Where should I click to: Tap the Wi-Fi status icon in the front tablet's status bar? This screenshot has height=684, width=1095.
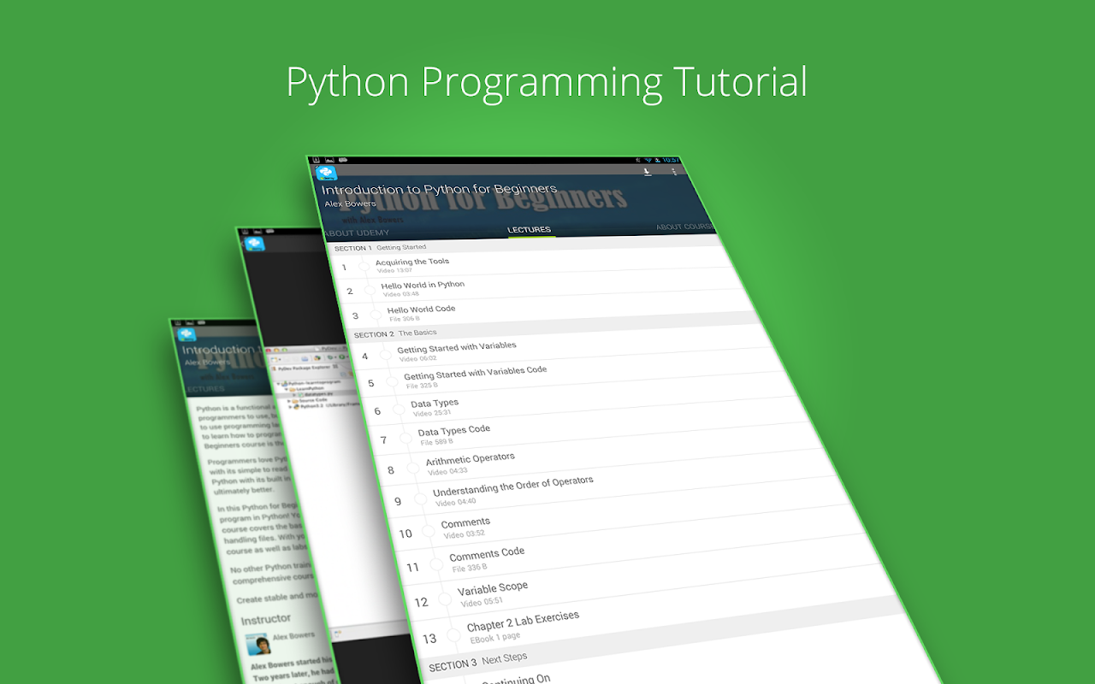pos(648,160)
